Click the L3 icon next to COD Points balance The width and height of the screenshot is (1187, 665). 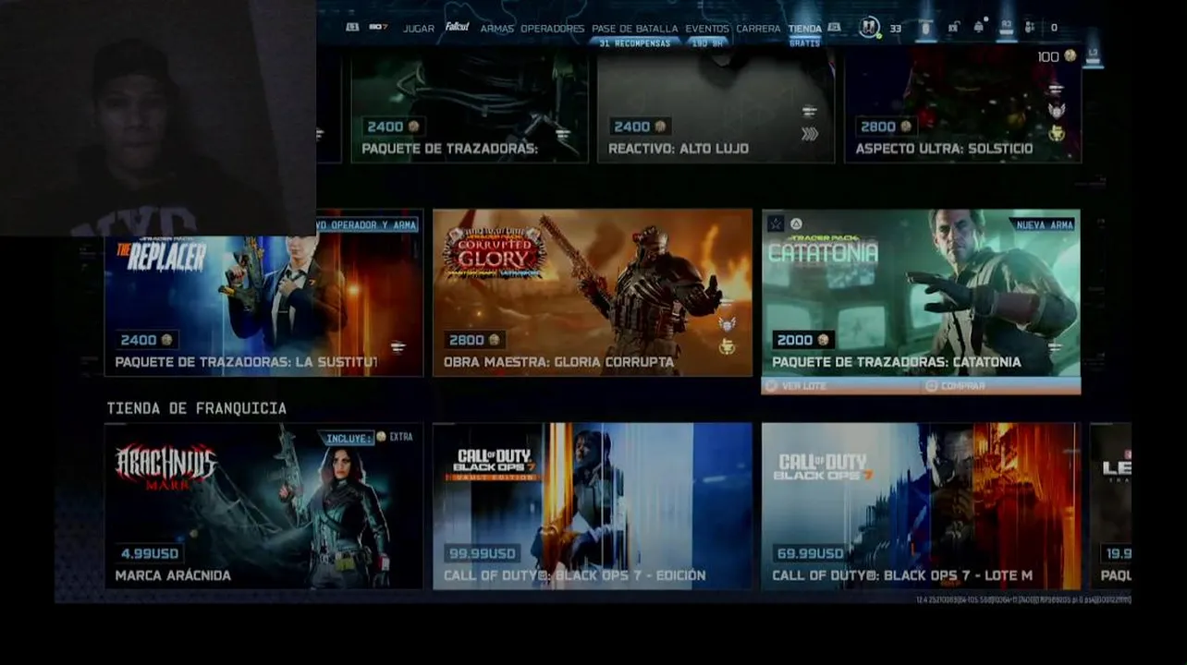pos(1093,56)
